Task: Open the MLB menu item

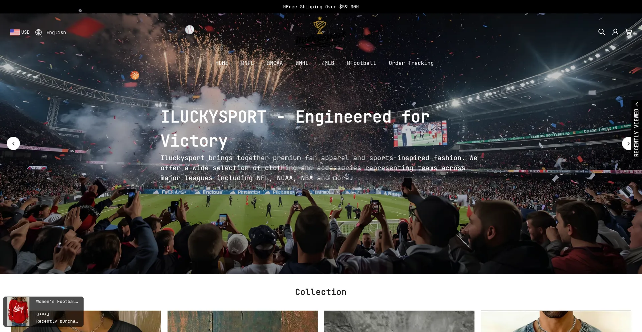Action: (x=328, y=63)
